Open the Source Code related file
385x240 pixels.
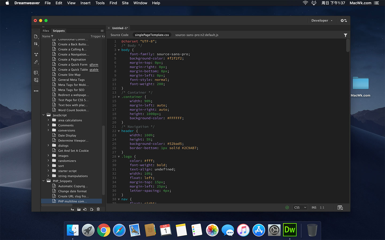click(120, 35)
